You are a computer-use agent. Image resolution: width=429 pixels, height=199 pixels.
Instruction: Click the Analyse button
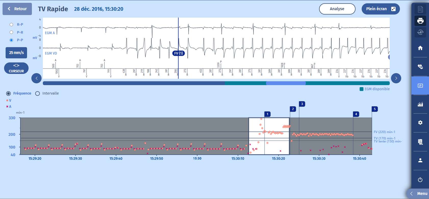337,9
